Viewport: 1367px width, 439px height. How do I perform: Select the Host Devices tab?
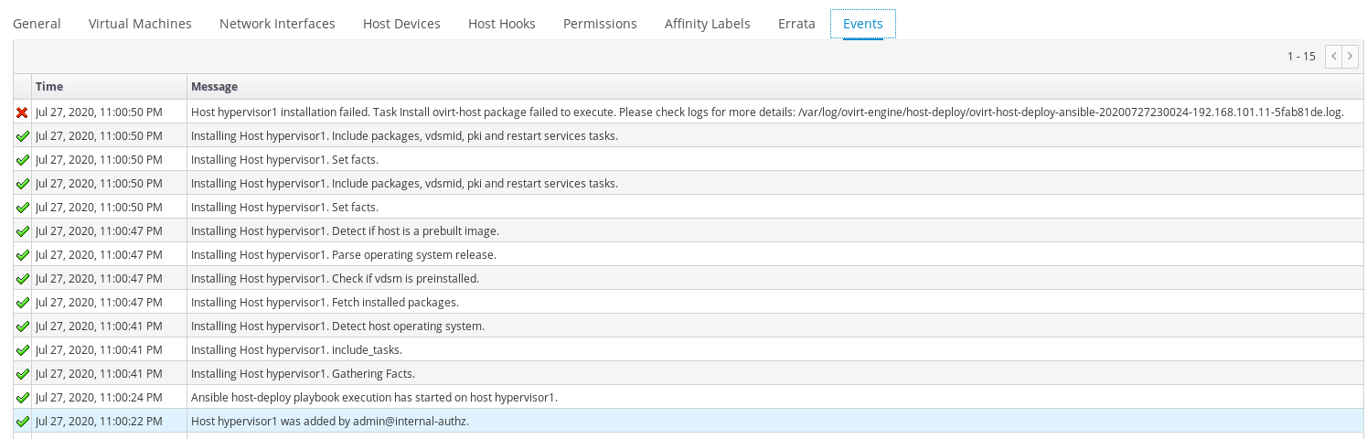coord(401,24)
